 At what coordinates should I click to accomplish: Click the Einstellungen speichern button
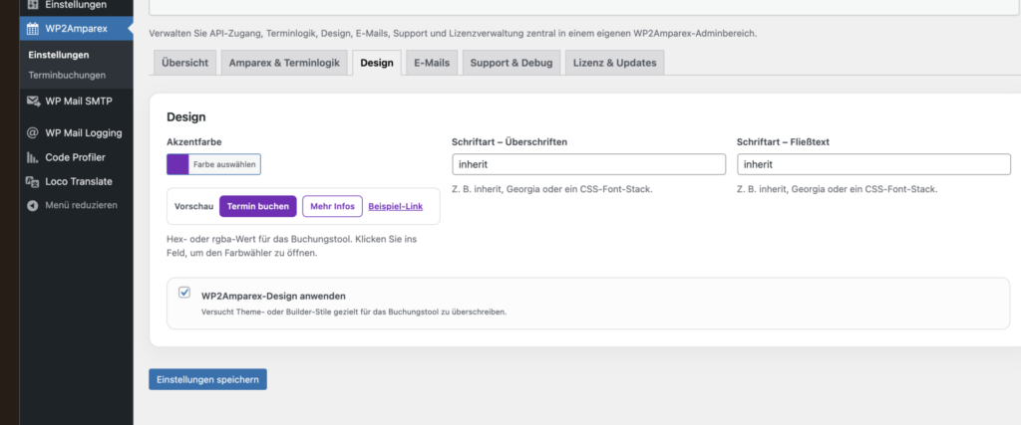click(x=207, y=379)
